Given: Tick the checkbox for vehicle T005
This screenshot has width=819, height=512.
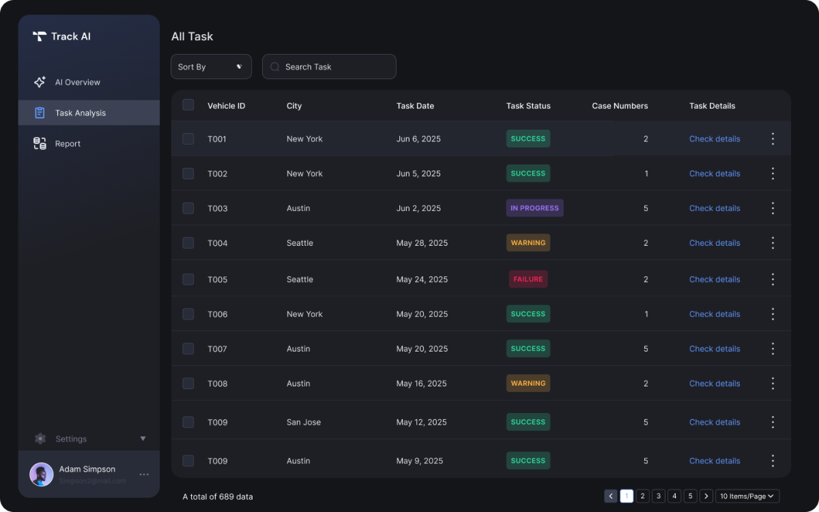Looking at the screenshot, I should [188, 279].
